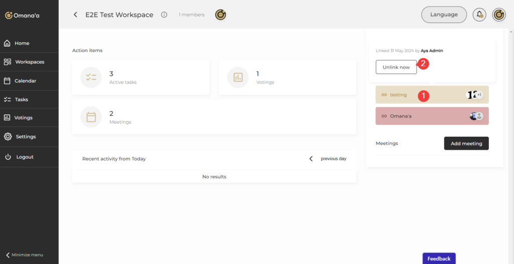
Task: Click the Meetings calendar icon
Action: pyautogui.click(x=91, y=117)
